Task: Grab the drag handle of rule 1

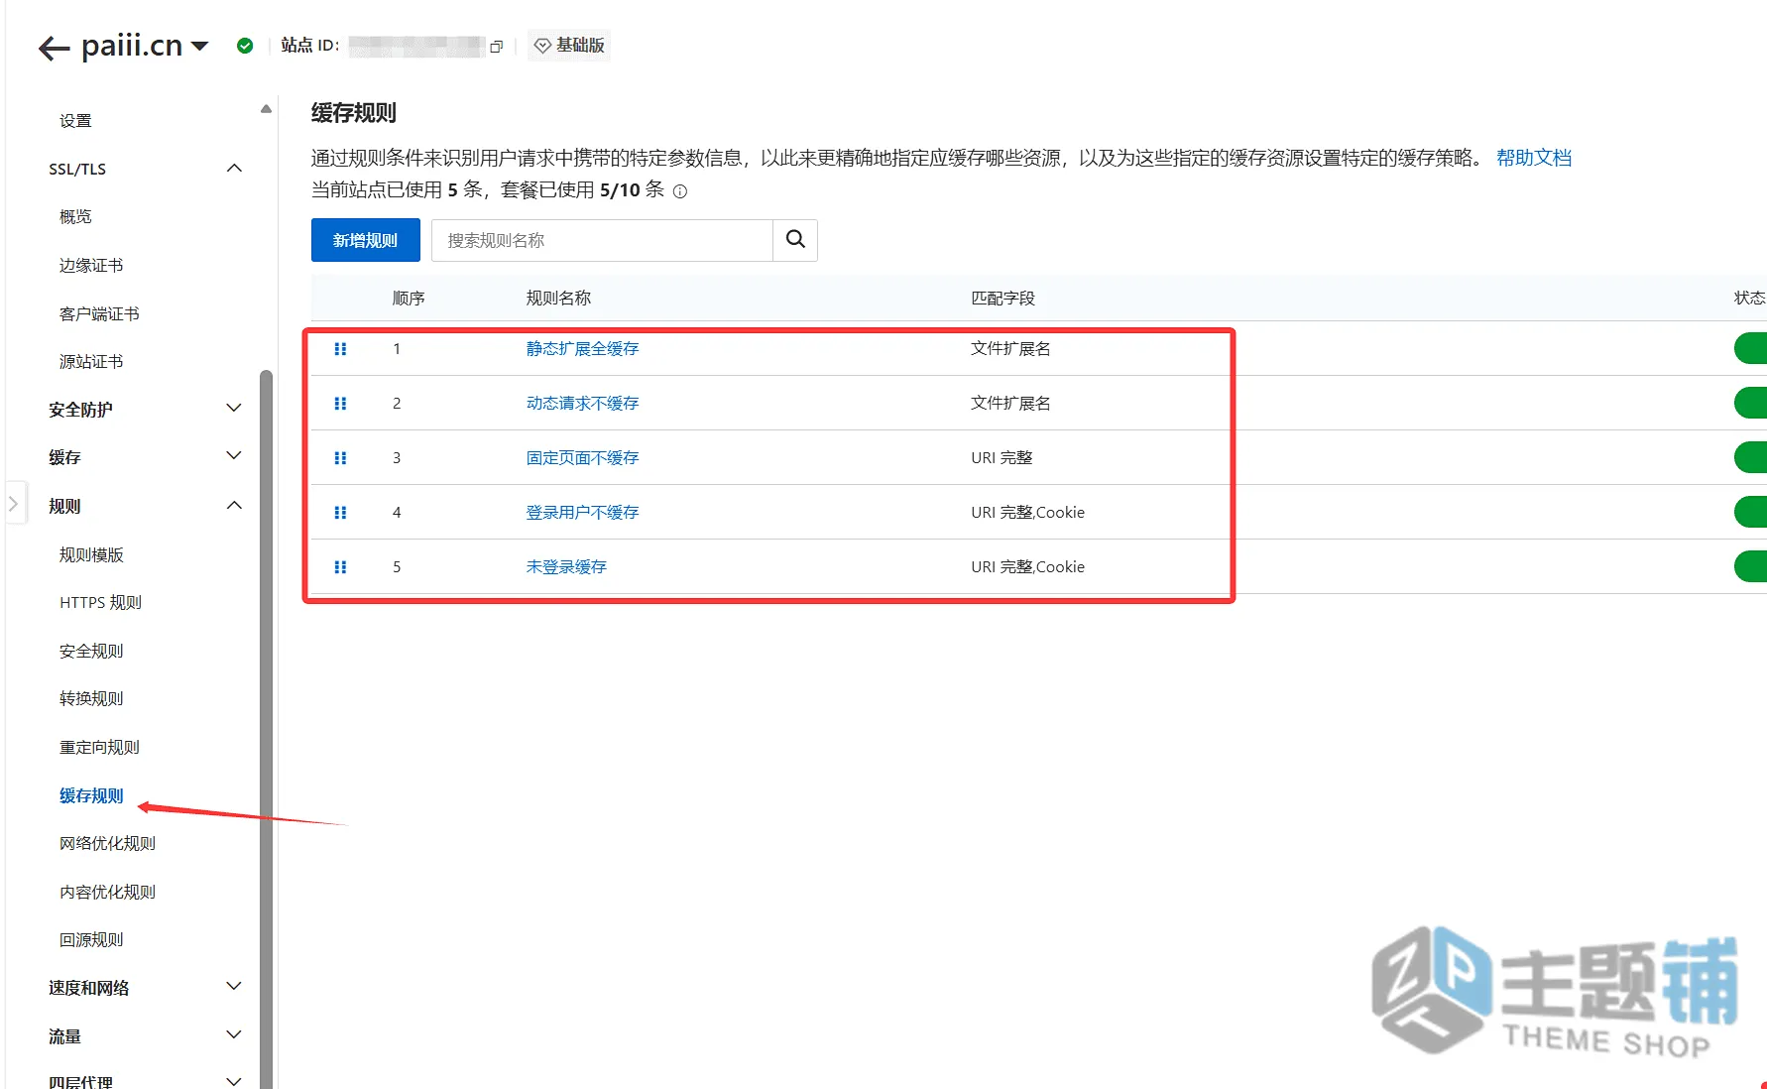Action: [340, 349]
